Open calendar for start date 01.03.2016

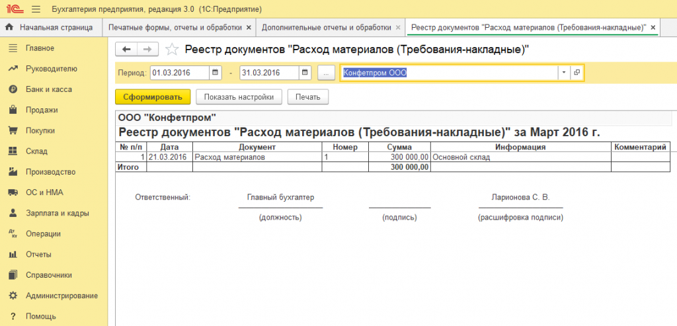pyautogui.click(x=216, y=73)
